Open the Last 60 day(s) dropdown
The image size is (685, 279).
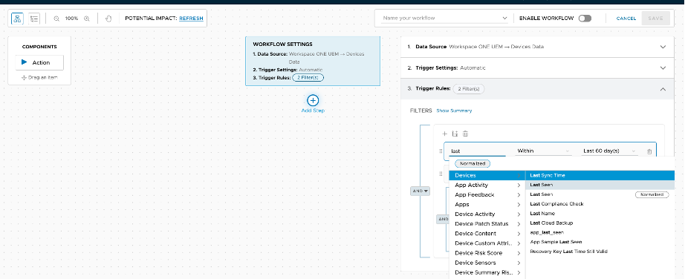[609, 151]
